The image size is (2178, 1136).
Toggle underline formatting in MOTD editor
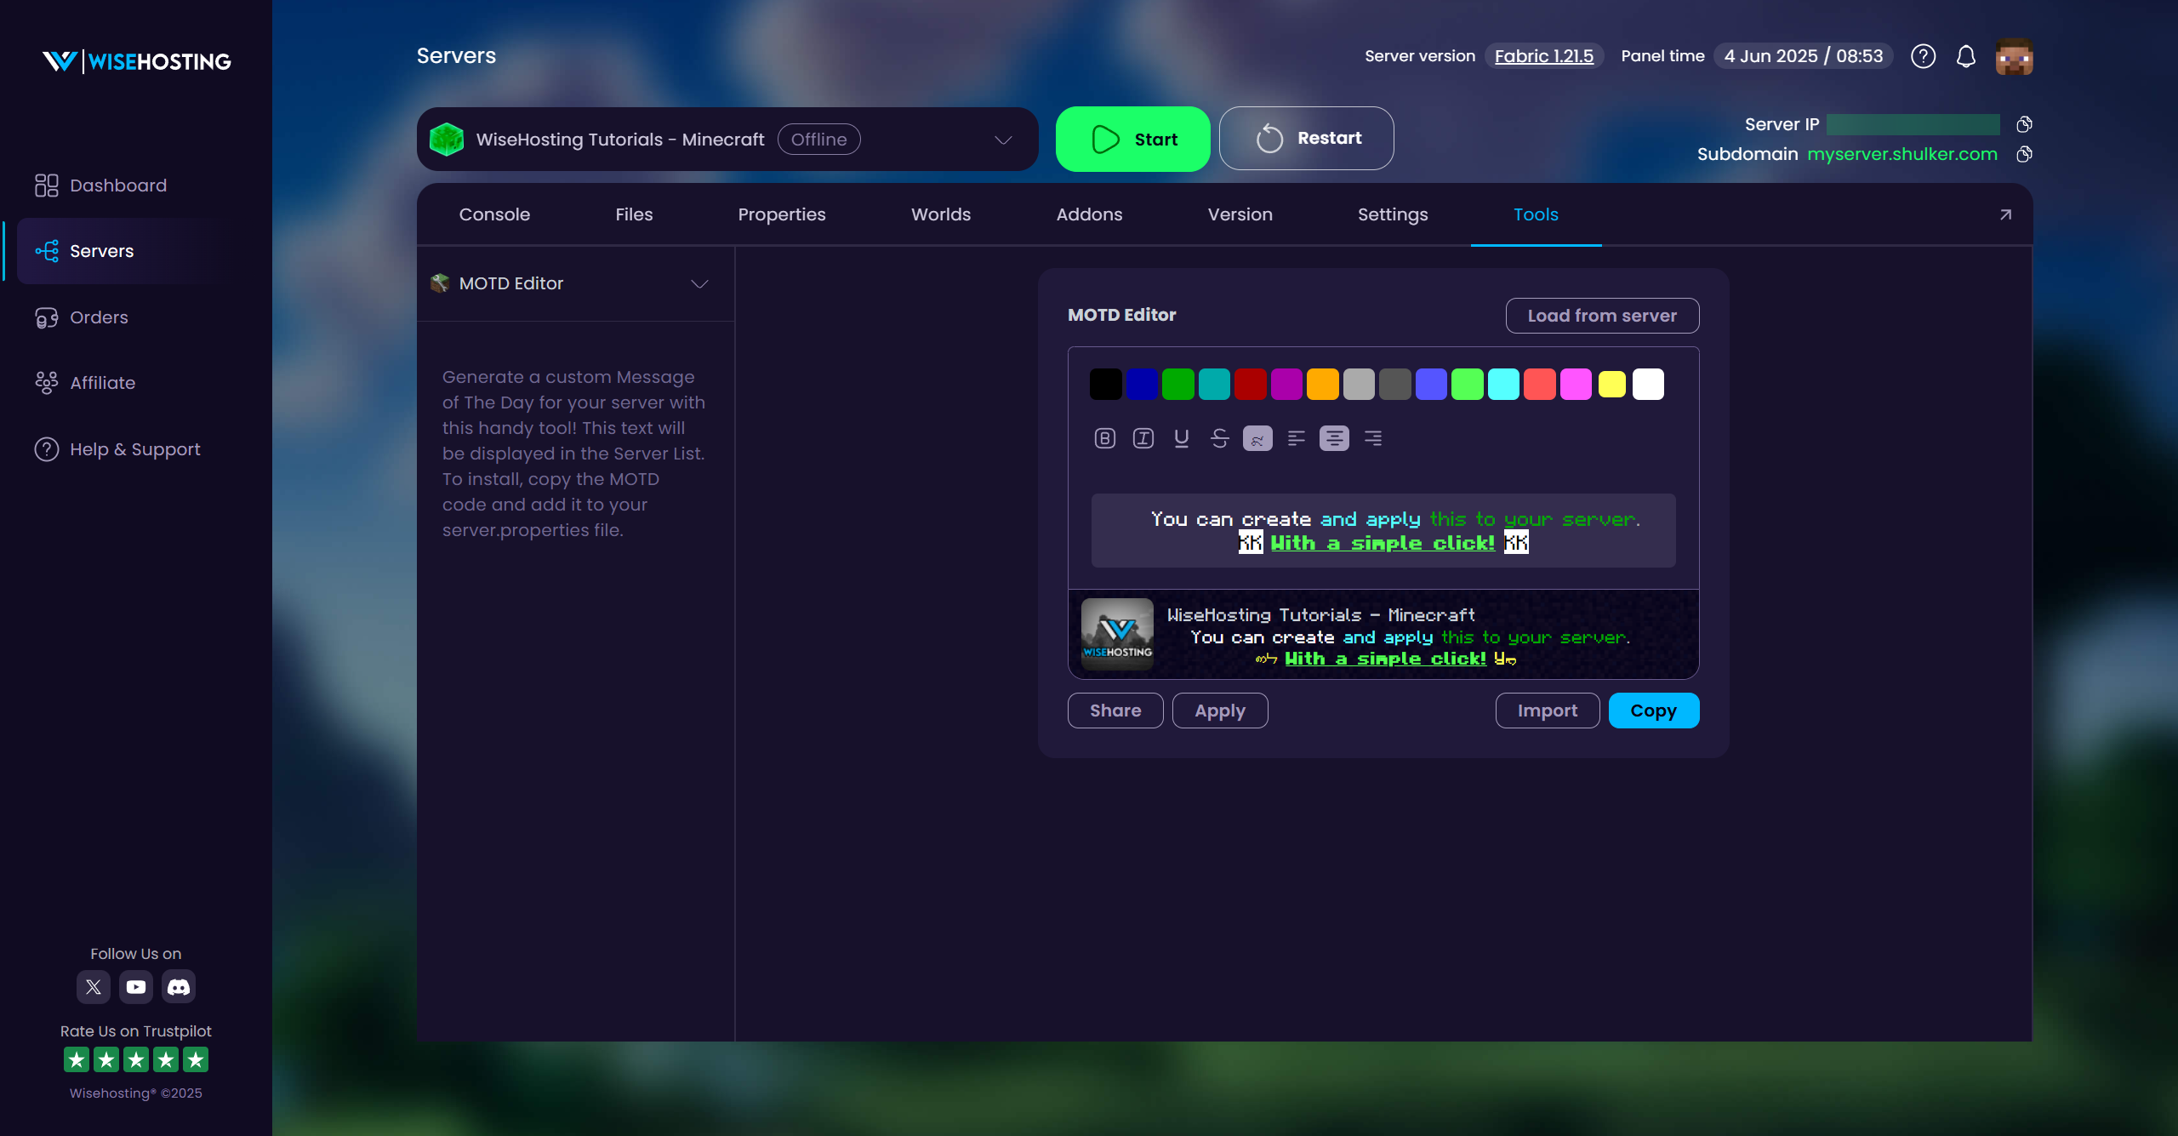pos(1181,438)
